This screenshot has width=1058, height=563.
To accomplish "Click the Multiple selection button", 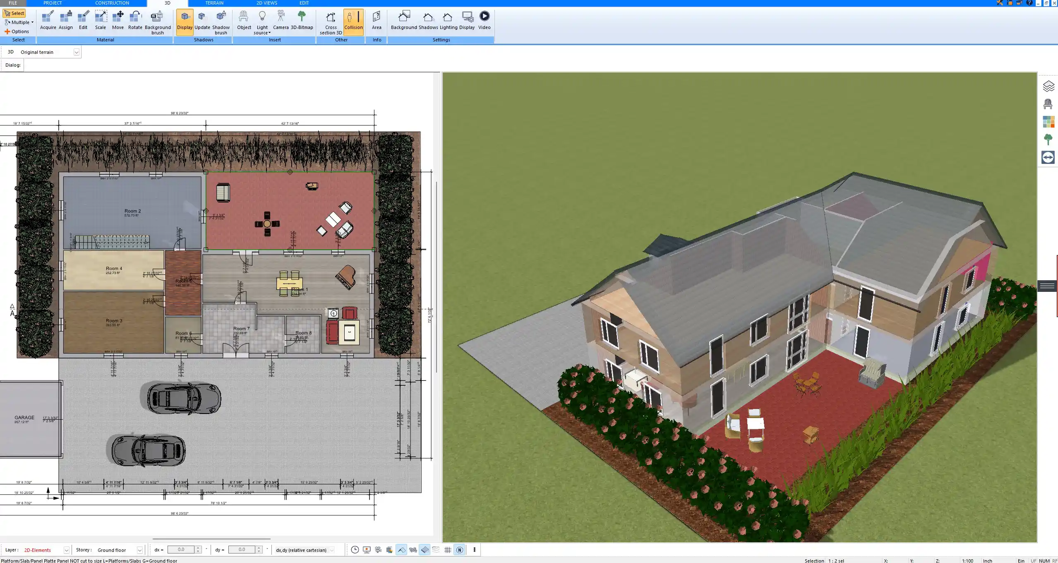I will [19, 22].
